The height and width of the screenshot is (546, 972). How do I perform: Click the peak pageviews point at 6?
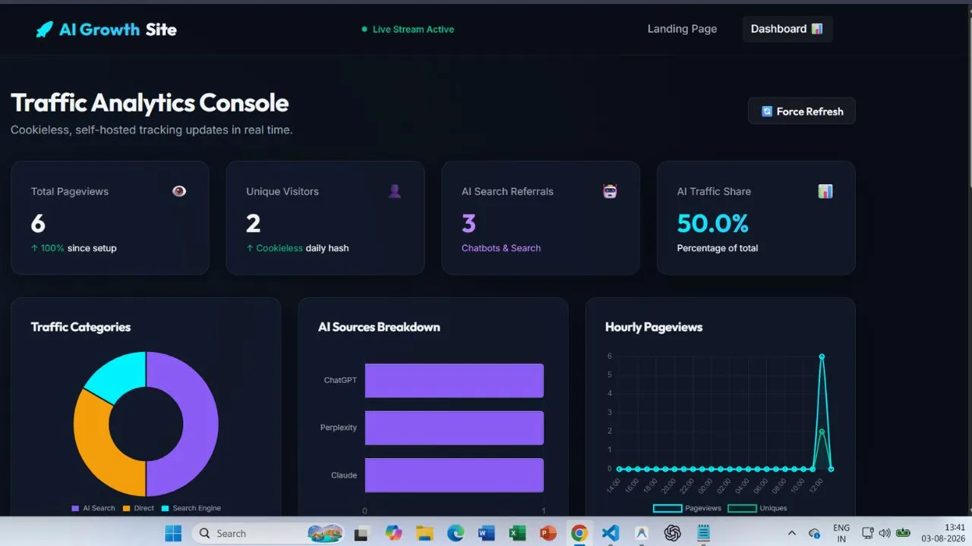click(x=822, y=356)
